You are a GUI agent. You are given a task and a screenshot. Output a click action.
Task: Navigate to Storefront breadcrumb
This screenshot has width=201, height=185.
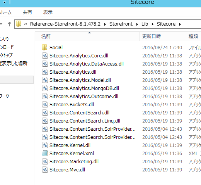[x=121, y=24]
